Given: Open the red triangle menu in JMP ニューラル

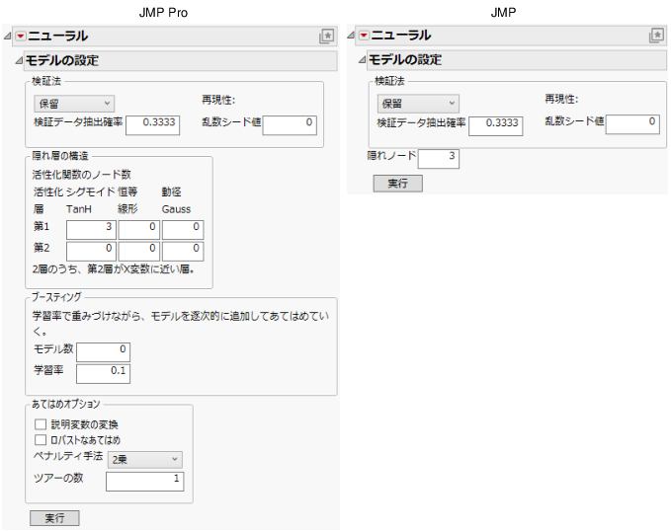Looking at the screenshot, I should [364, 36].
